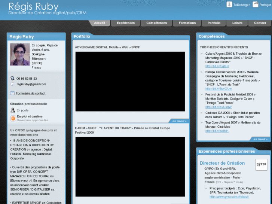The width and height of the screenshot is (272, 204).
Task: Click the arrow bullet before Principaux budgets
Action: pyautogui.click(x=206, y=188)
